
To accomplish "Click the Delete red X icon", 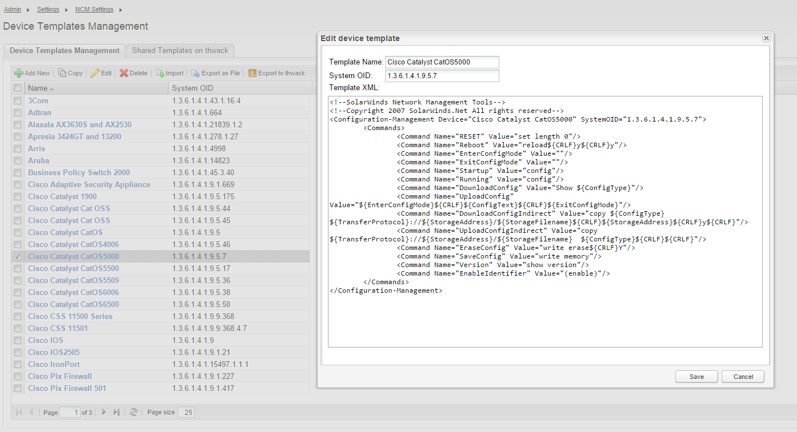I will 124,73.
